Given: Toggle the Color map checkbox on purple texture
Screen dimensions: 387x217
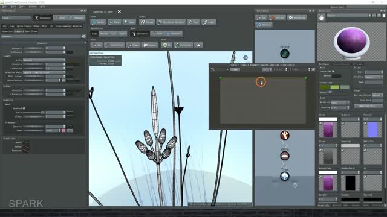Looking at the screenshot, I should pos(320,124).
